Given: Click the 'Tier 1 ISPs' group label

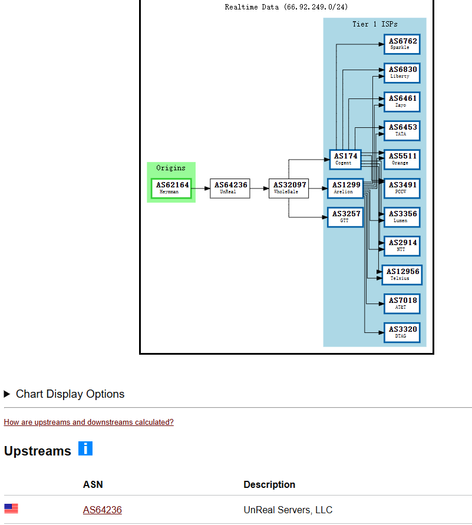Looking at the screenshot, I should point(375,24).
